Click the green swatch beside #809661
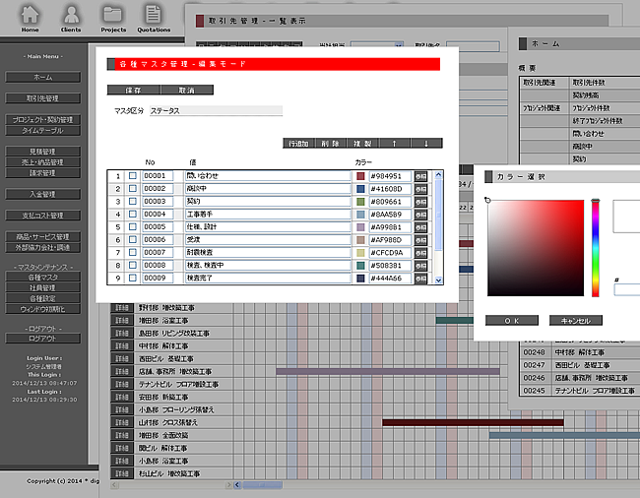The height and width of the screenshot is (498, 640). 360,202
